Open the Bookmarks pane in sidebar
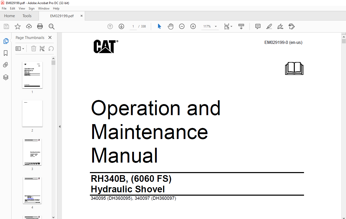The width and height of the screenshot is (346, 219). (x=6, y=53)
